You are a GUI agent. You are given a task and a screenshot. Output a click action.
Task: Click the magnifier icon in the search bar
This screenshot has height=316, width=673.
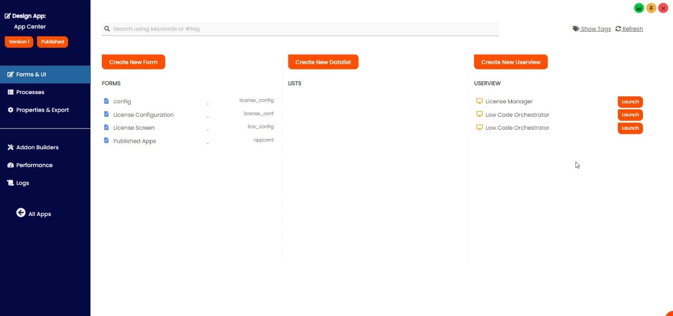click(x=107, y=29)
